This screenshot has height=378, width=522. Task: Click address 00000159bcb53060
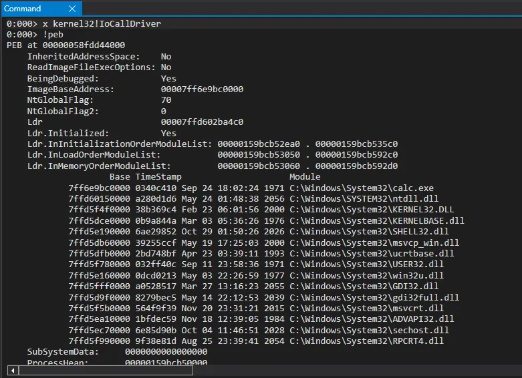(259, 166)
